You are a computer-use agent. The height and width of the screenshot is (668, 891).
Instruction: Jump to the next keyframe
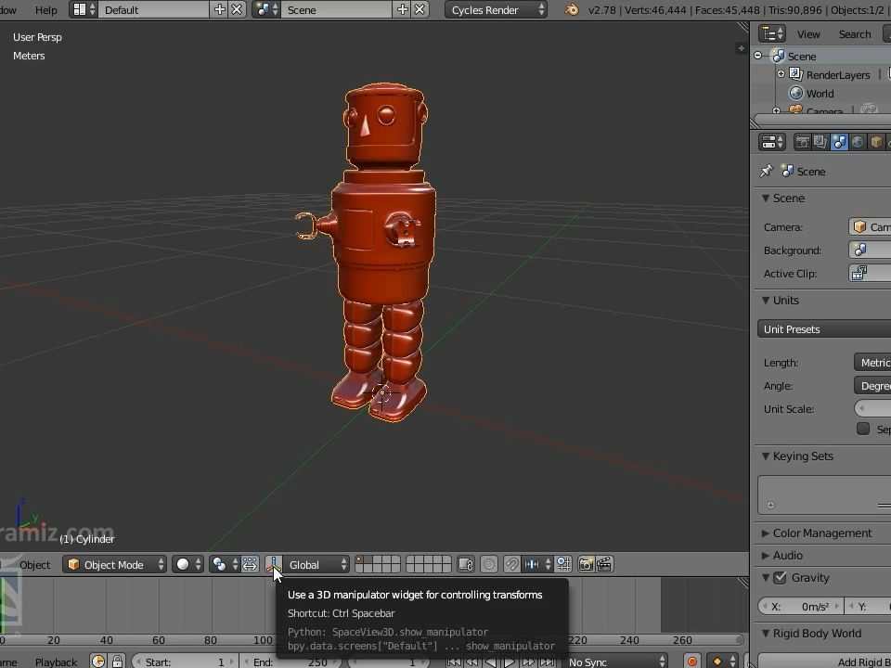coord(528,662)
